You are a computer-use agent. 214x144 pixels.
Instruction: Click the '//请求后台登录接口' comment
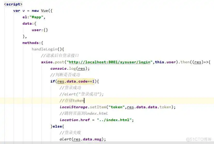(60, 56)
